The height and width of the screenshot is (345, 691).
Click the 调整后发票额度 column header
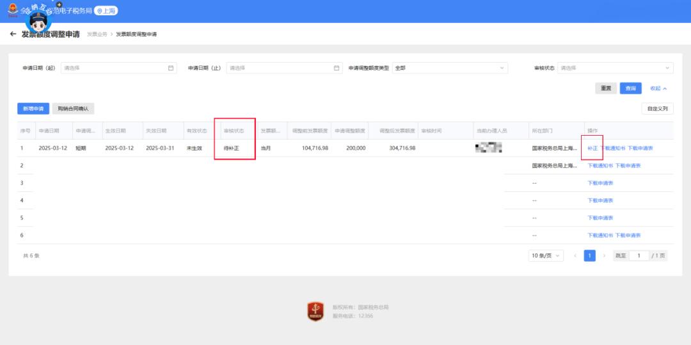397,131
